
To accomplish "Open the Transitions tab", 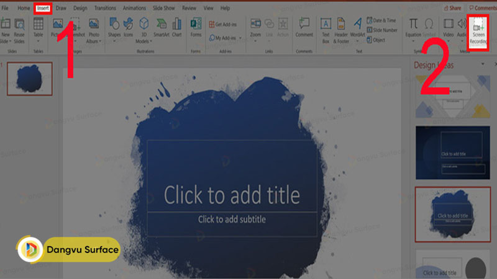I will coord(105,8).
